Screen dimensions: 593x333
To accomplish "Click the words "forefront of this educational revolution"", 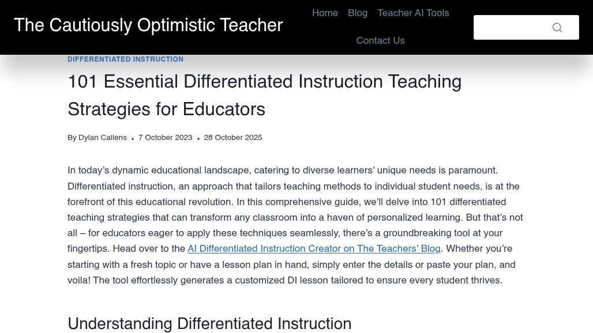I will pyautogui.click(x=150, y=202).
